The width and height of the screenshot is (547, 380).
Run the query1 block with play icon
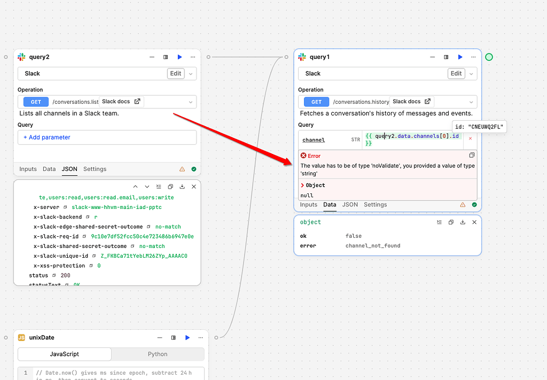point(460,57)
